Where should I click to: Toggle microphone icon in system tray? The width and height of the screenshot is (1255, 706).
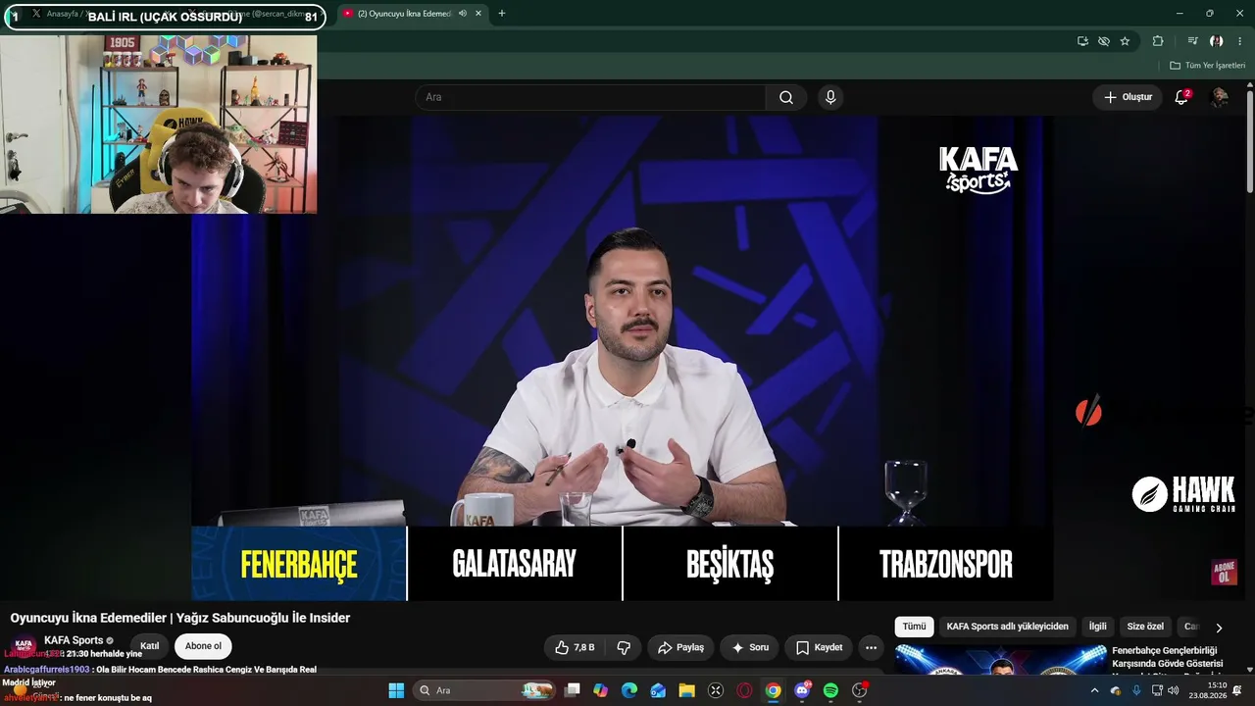pos(1136,690)
